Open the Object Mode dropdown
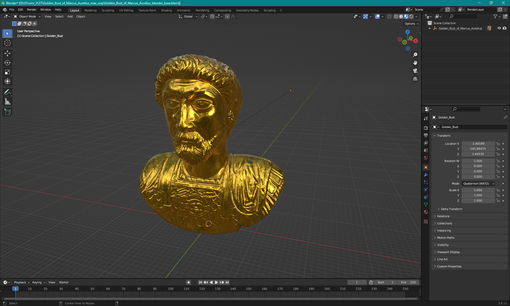The width and height of the screenshot is (510, 306). pos(27,16)
